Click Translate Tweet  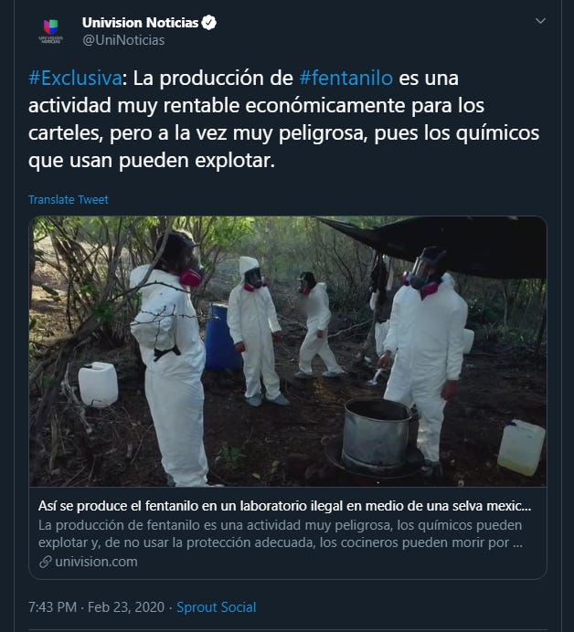click(x=69, y=199)
